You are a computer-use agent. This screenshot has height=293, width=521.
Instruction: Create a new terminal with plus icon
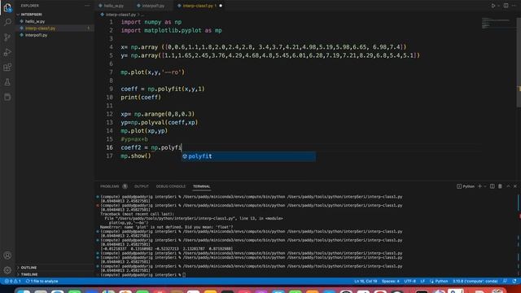[479, 186]
